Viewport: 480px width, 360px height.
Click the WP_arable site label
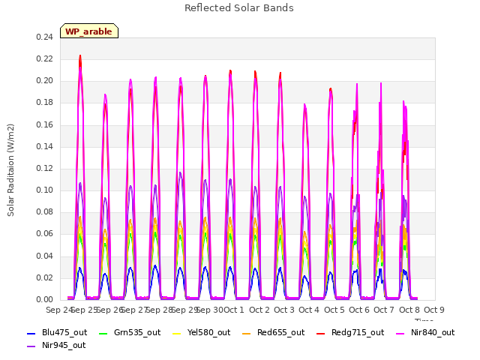89,31
